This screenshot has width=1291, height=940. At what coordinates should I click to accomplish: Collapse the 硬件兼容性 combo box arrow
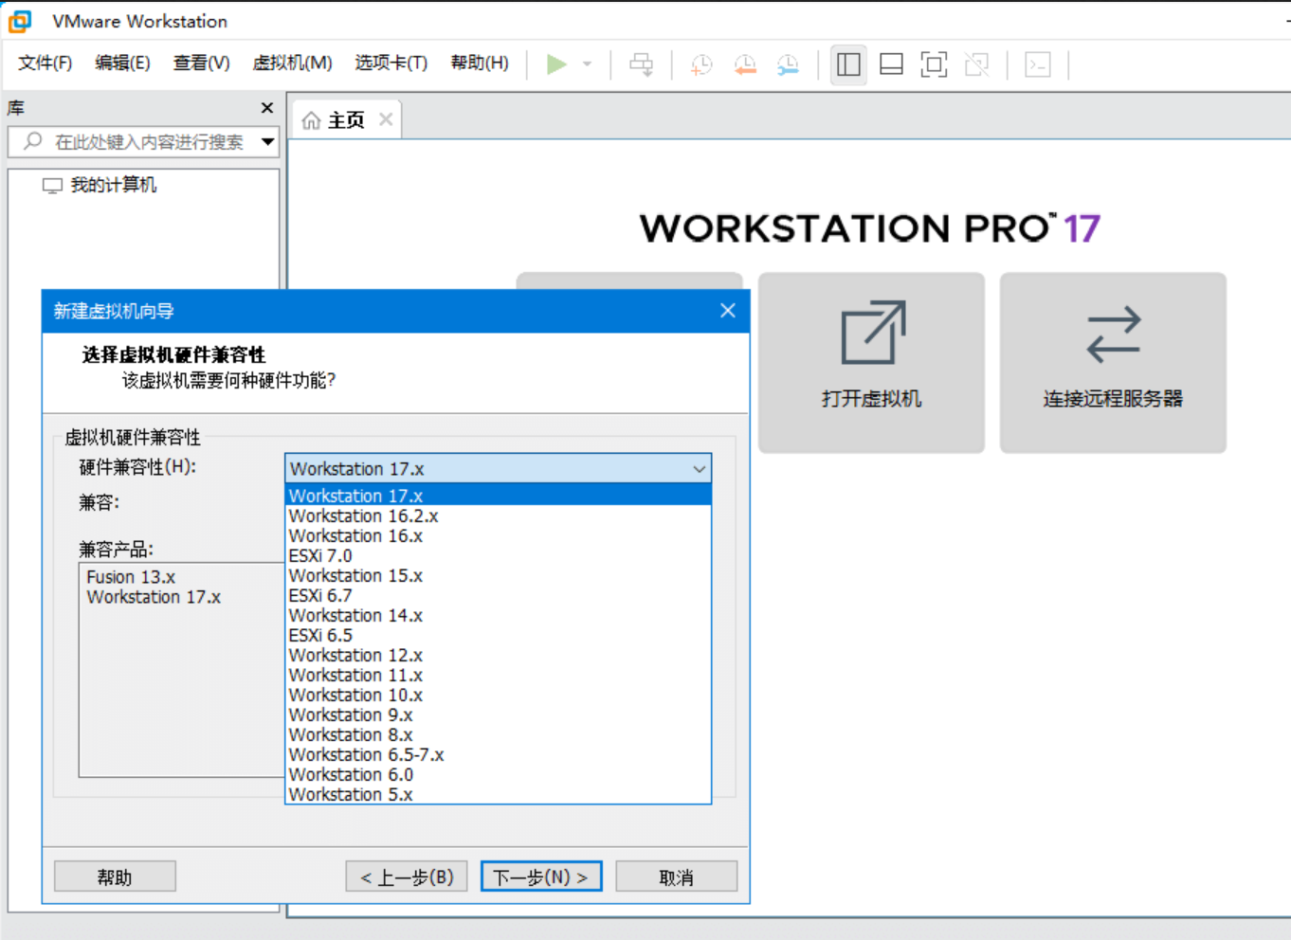click(699, 469)
